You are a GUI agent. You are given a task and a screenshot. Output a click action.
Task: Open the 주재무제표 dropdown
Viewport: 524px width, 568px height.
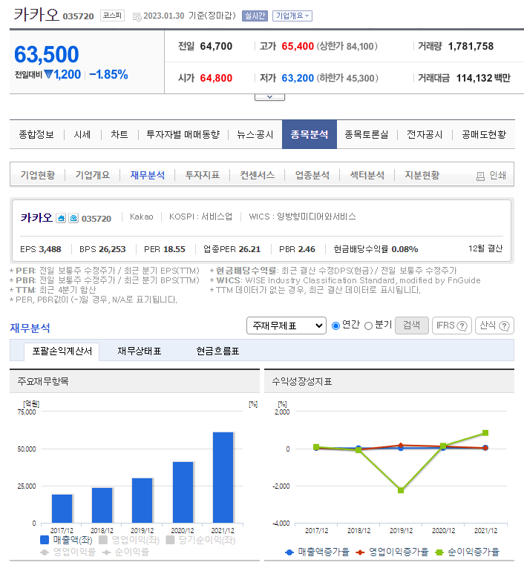pos(286,326)
